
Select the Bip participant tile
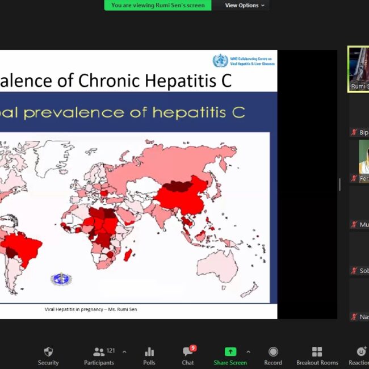click(359, 116)
